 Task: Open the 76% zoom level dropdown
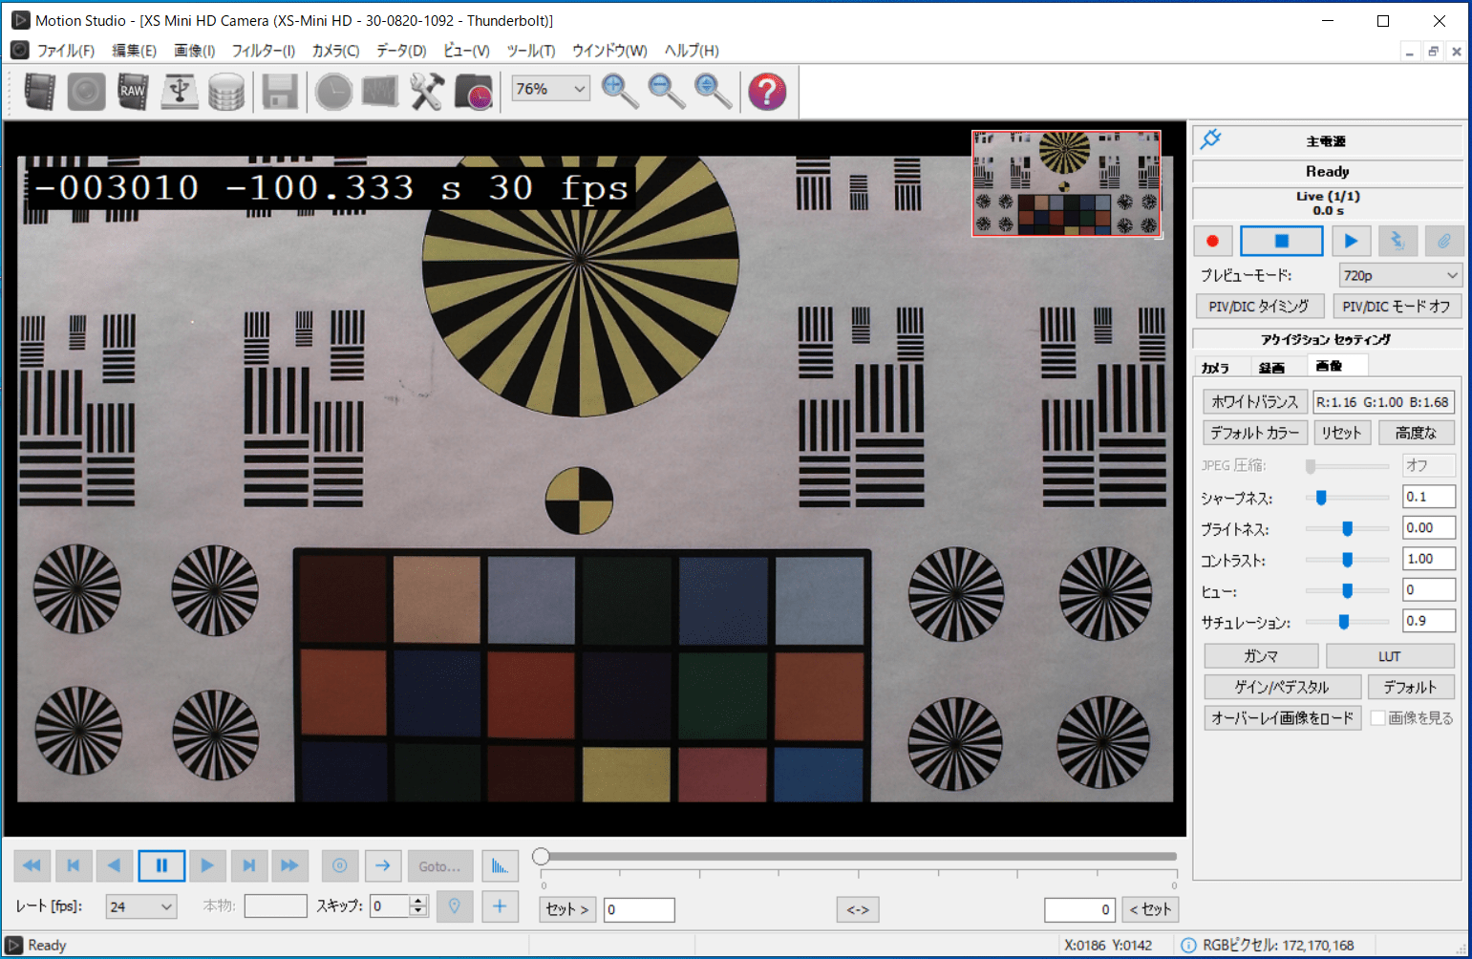coord(550,89)
